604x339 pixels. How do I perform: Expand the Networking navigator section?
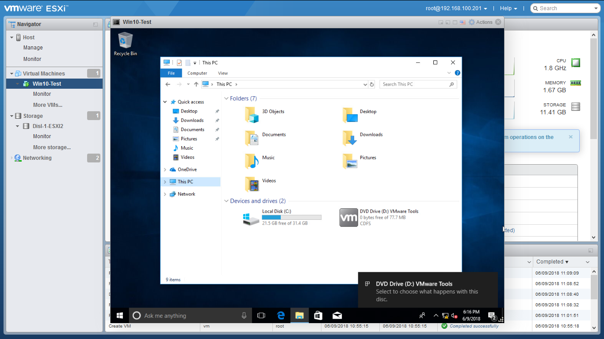(x=12, y=158)
